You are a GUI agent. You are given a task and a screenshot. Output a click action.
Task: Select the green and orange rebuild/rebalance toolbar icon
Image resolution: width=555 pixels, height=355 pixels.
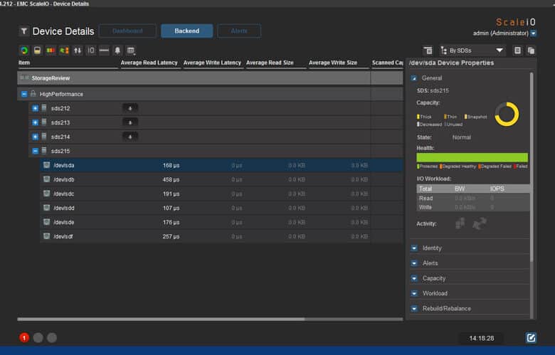coord(64,51)
